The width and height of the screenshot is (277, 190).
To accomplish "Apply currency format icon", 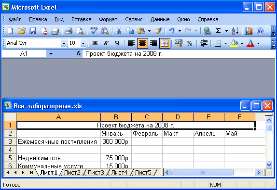I will click(x=178, y=43).
